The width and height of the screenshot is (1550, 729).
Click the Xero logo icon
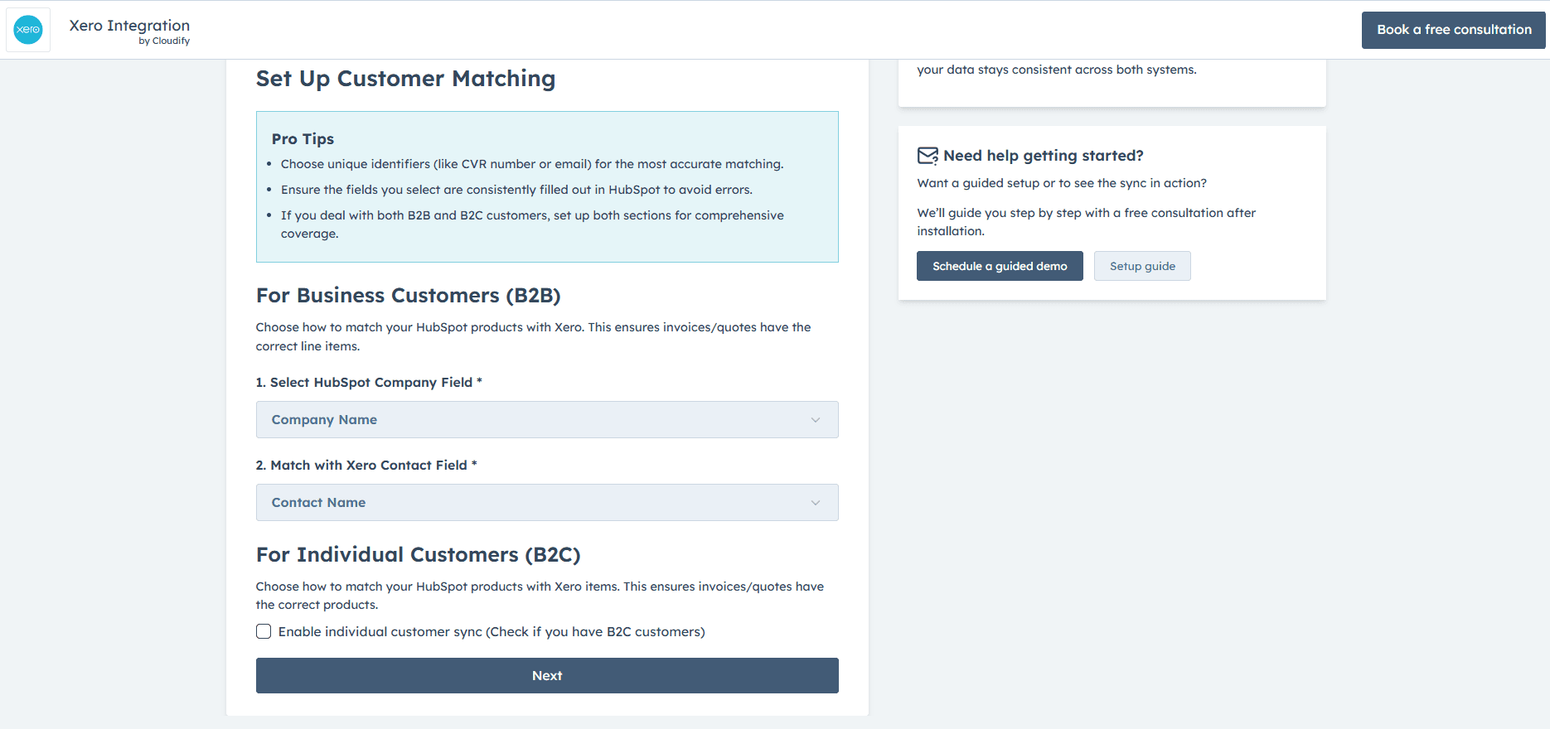(x=28, y=30)
